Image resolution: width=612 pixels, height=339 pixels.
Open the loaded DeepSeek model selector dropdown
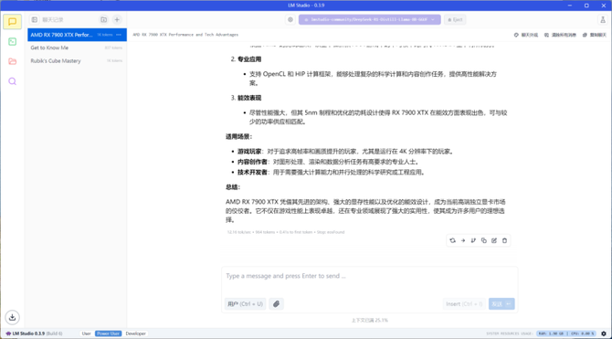coord(369,19)
